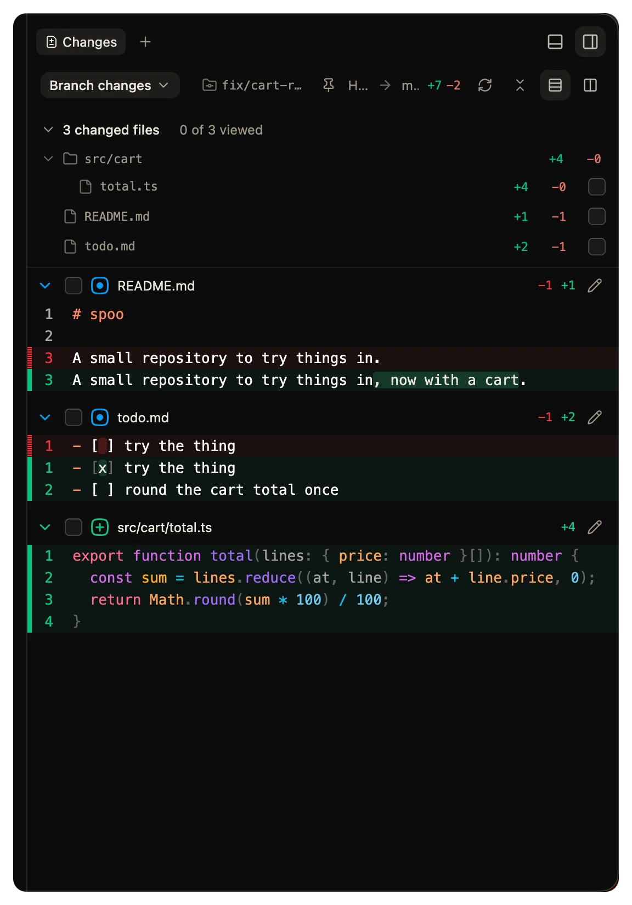Screen dimensions: 632x905
Task: Add a new tab with plus icon
Action: 145,42
